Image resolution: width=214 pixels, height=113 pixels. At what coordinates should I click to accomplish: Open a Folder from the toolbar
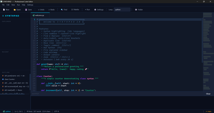tap(139, 10)
